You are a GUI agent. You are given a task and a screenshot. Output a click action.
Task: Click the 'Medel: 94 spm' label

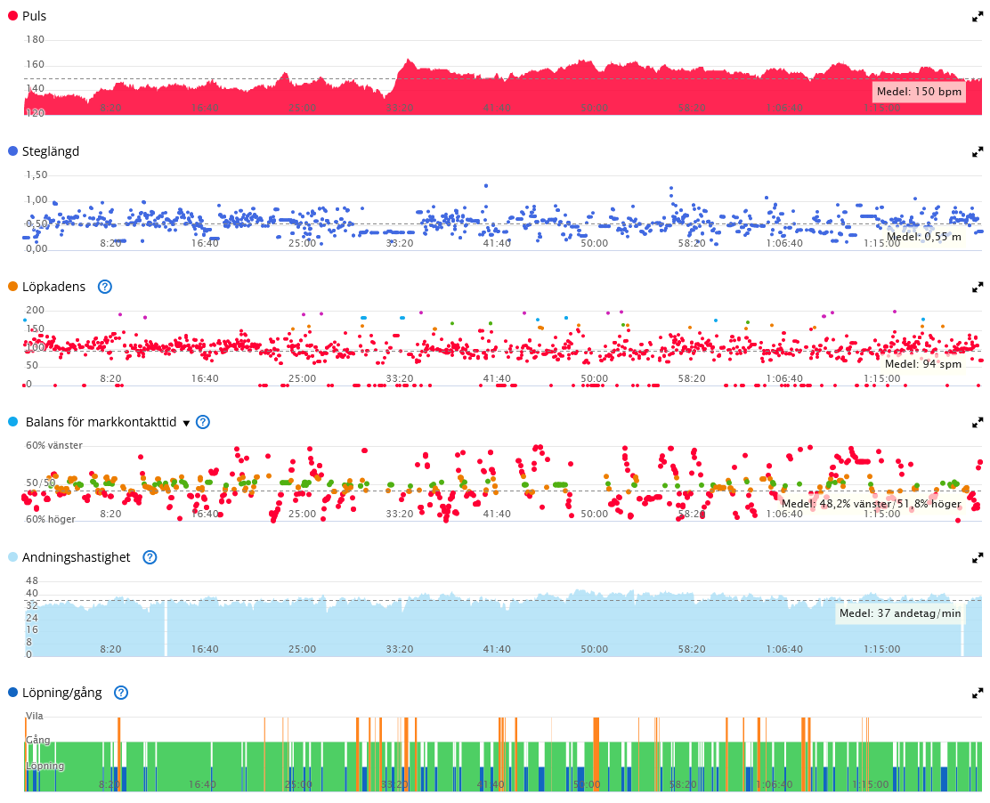[923, 363]
